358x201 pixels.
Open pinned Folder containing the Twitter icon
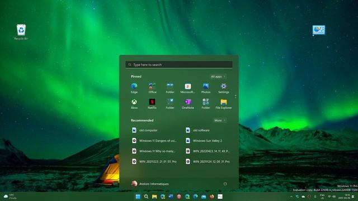tap(170, 104)
